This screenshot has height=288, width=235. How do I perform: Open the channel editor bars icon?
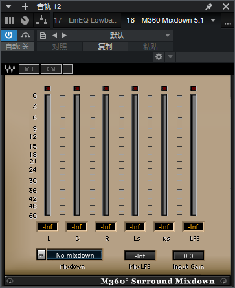[9, 21]
